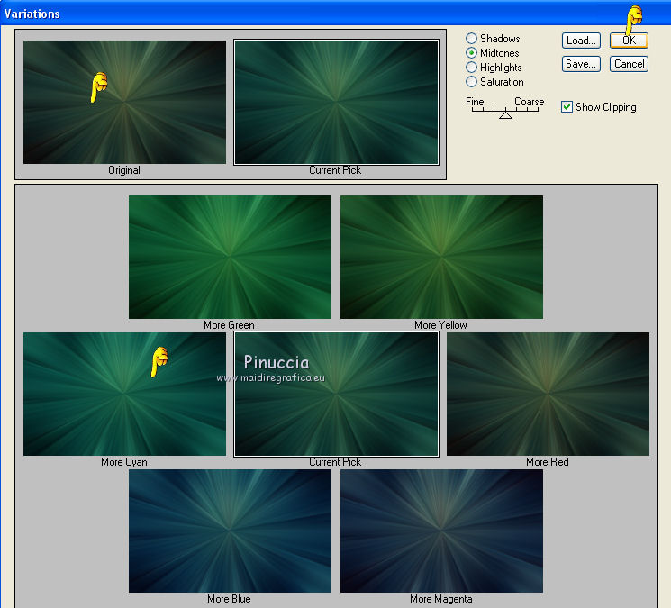Click the center Current Pick thumbnail
The width and height of the screenshot is (671, 608).
(x=336, y=394)
